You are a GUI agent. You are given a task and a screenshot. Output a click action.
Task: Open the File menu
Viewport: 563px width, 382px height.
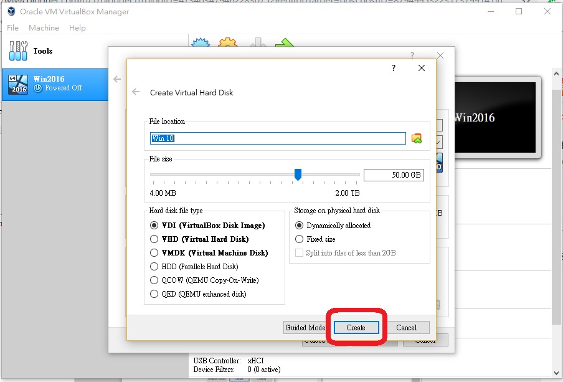(12, 27)
